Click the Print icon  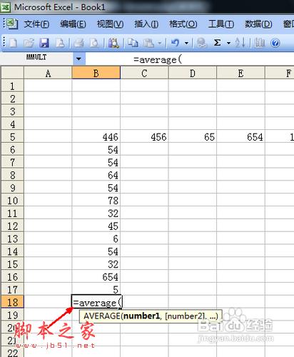pyautogui.click(x=79, y=43)
